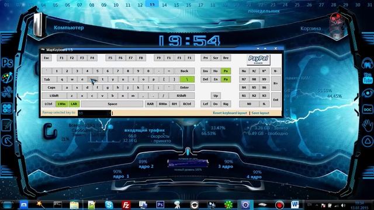Click the Save layout link
This screenshot has height=210, width=374.
[x=260, y=113]
